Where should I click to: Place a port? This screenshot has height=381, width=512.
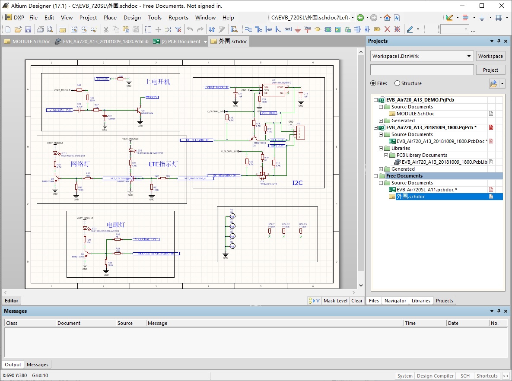377,29
